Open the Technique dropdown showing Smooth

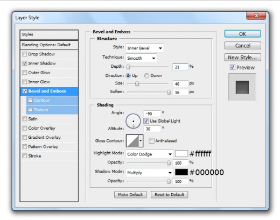(141, 58)
